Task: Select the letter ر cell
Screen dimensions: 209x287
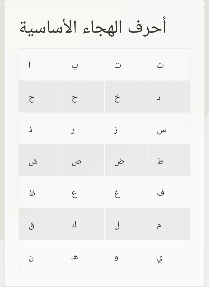Action: (83, 128)
